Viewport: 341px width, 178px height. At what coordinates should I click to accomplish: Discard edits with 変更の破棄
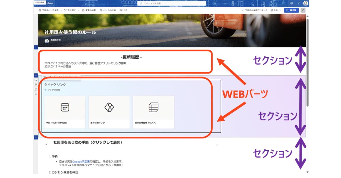89,10
